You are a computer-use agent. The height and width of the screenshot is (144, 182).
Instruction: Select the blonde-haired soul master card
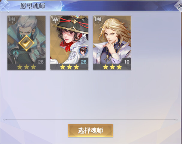112,43
